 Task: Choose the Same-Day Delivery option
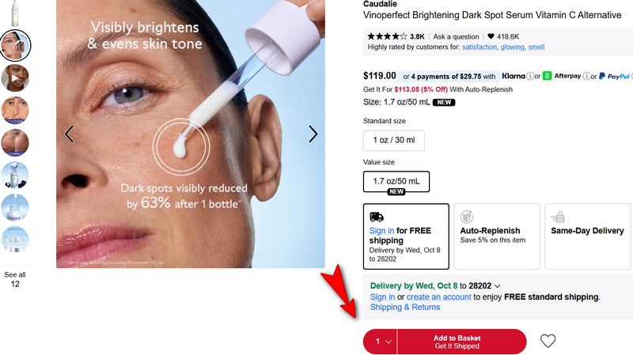[586, 234]
